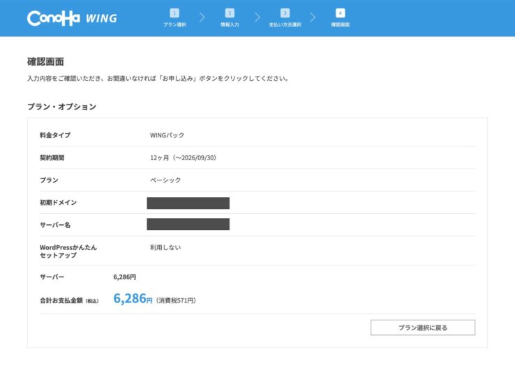The width and height of the screenshot is (515, 365).
Task: Click the blue 6,286円 total amount
Action: [133, 299]
